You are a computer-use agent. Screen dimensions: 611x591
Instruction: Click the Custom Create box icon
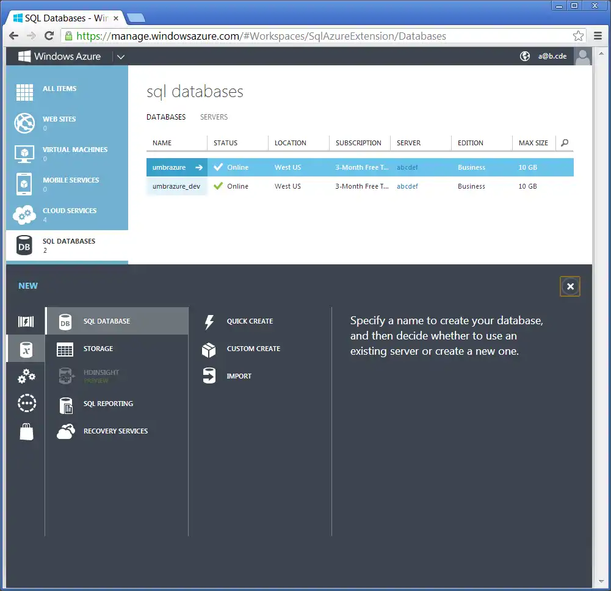tap(209, 350)
